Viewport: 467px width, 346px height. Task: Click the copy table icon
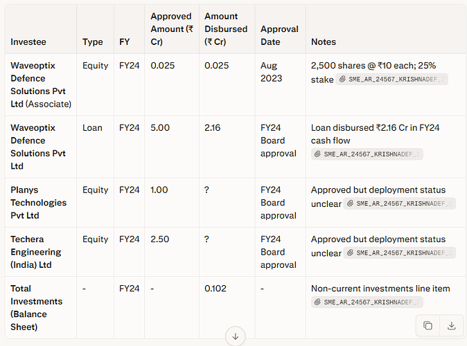coord(428,325)
